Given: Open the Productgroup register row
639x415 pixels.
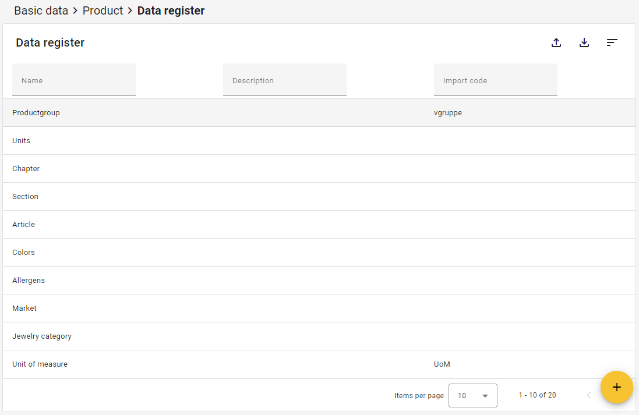Looking at the screenshot, I should [x=36, y=112].
